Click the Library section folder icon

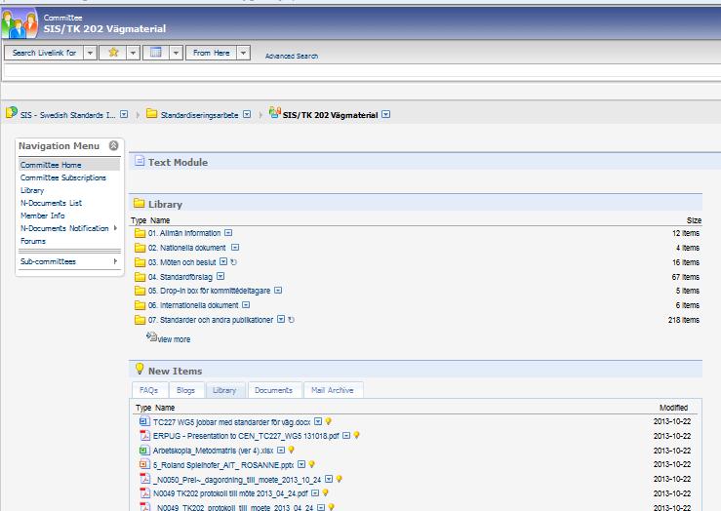pos(139,203)
